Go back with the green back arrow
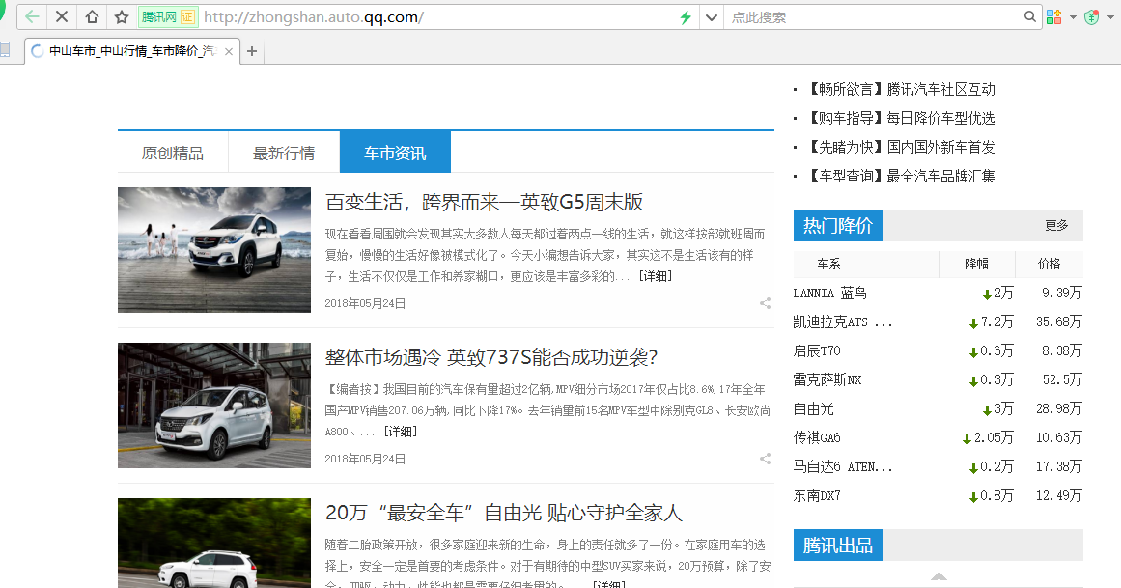Viewport: 1121px width, 588px height. pyautogui.click(x=32, y=17)
